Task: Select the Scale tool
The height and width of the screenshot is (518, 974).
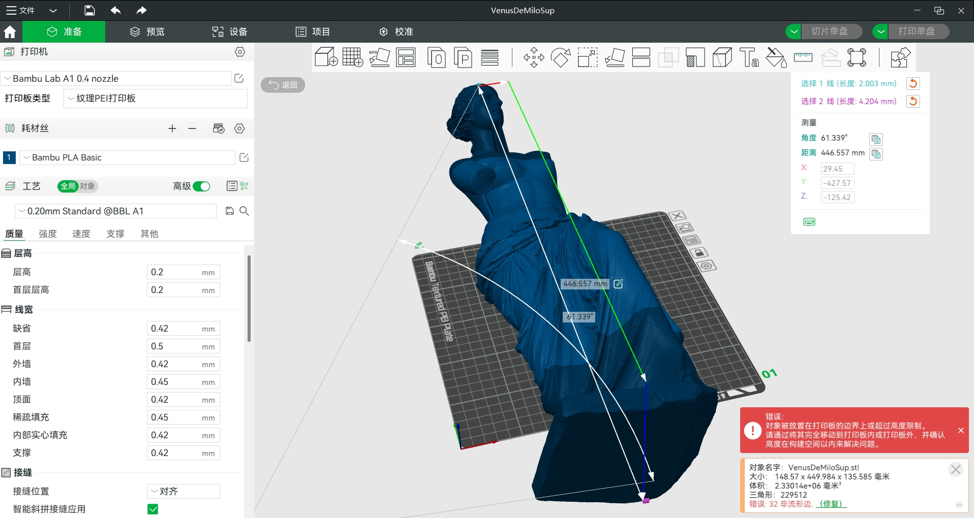Action: (588, 57)
